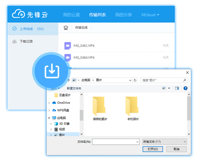Open the file type 所有文件 dropdown

[x=164, y=142]
